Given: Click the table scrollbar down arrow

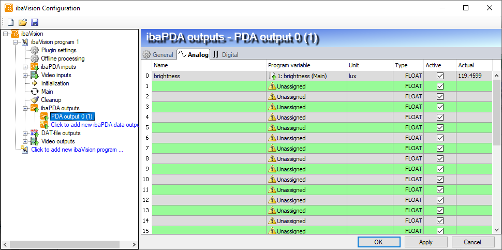Looking at the screenshot, I should [496, 229].
